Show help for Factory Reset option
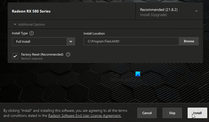 pos(68,54)
